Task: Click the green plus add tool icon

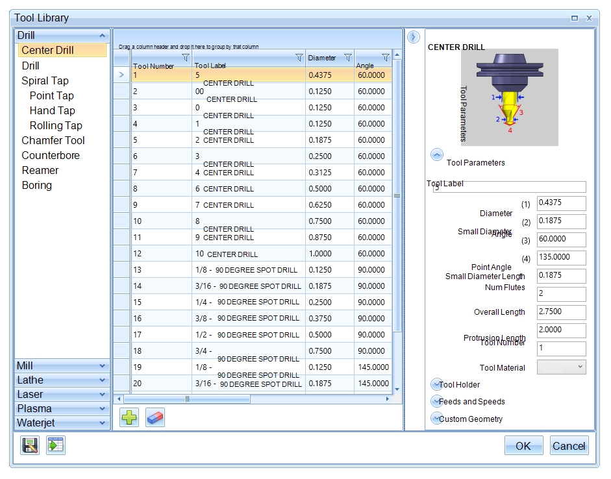Action: click(x=129, y=417)
